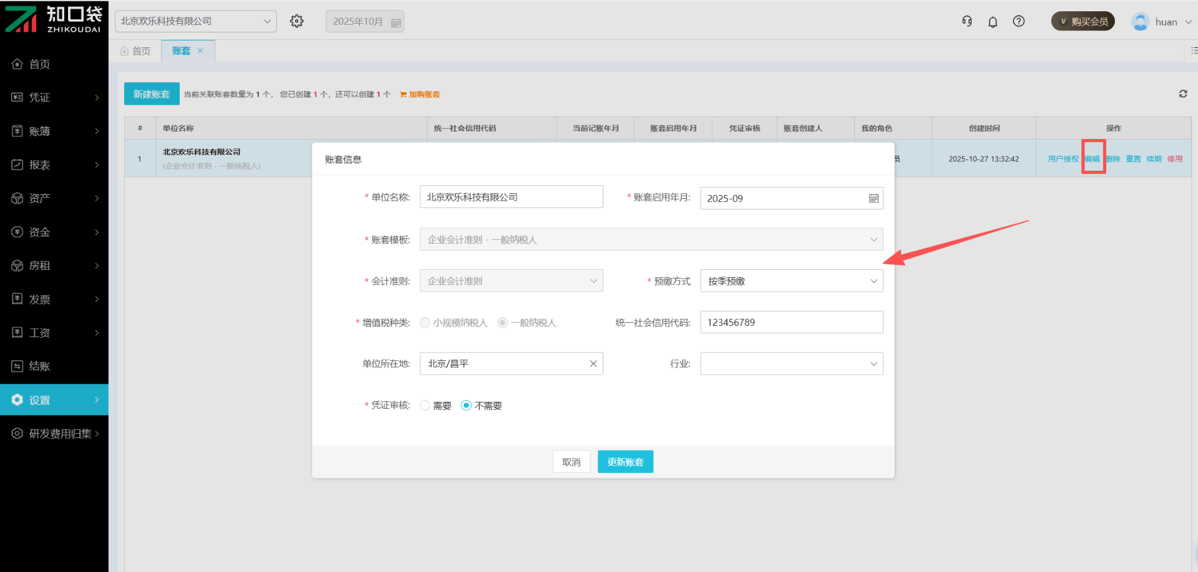Click the help question mark icon
The height and width of the screenshot is (572, 1198).
[1019, 21]
